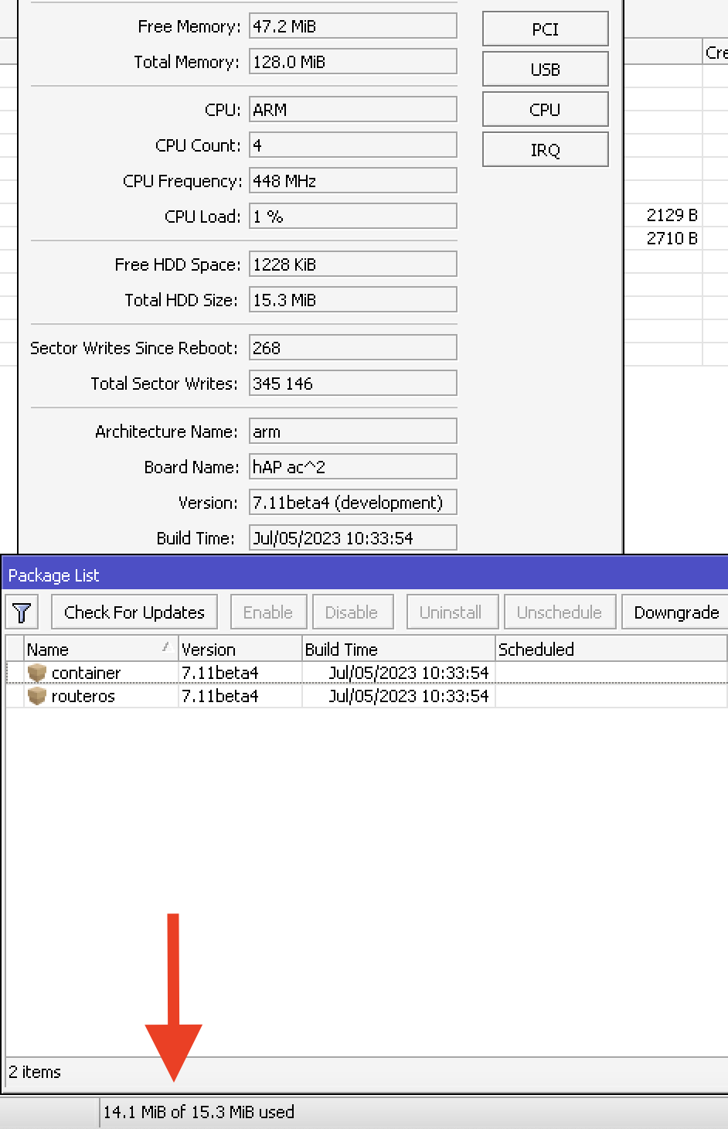Click the PCI button

click(545, 29)
